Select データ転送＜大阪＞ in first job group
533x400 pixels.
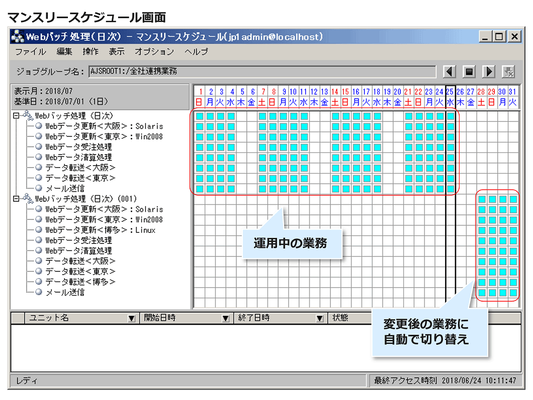click(80, 168)
